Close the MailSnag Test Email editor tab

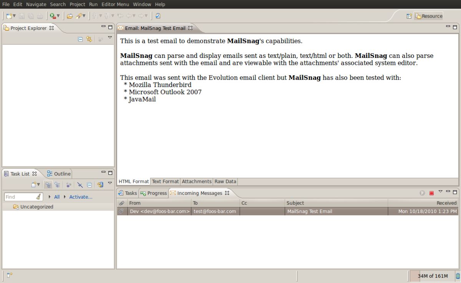190,28
